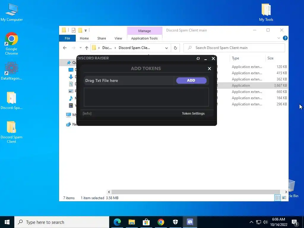Select Downloads arrow in navigation pane
The image size is (304, 228).
[x=71, y=77]
